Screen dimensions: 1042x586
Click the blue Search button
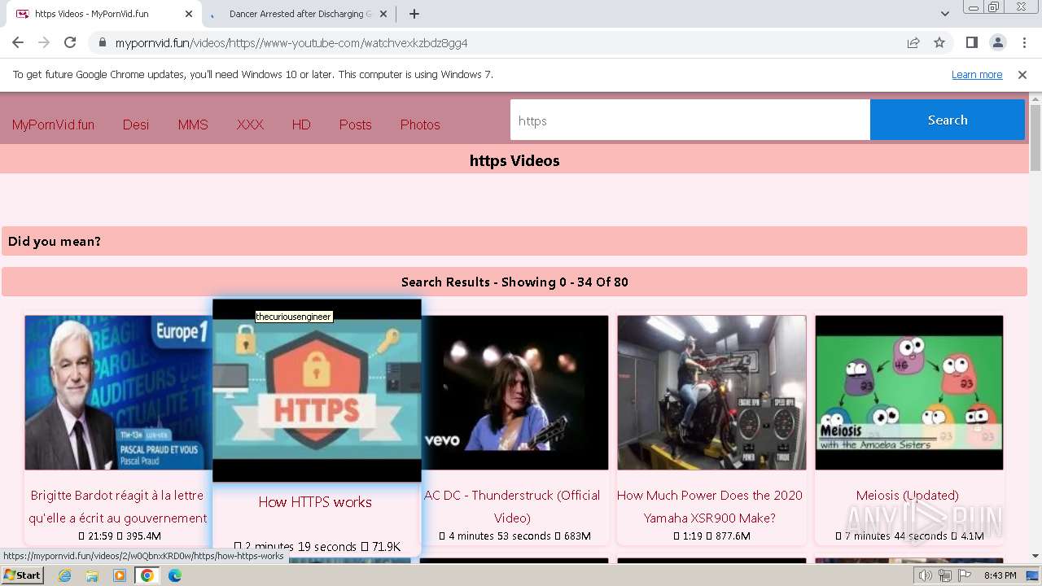click(948, 120)
